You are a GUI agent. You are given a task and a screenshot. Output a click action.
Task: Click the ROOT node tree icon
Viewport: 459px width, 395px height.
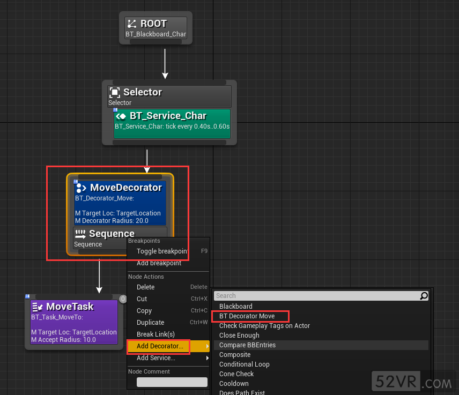(132, 24)
